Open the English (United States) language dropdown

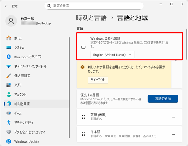112,55
